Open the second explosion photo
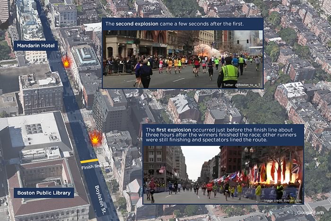 click(183, 59)
